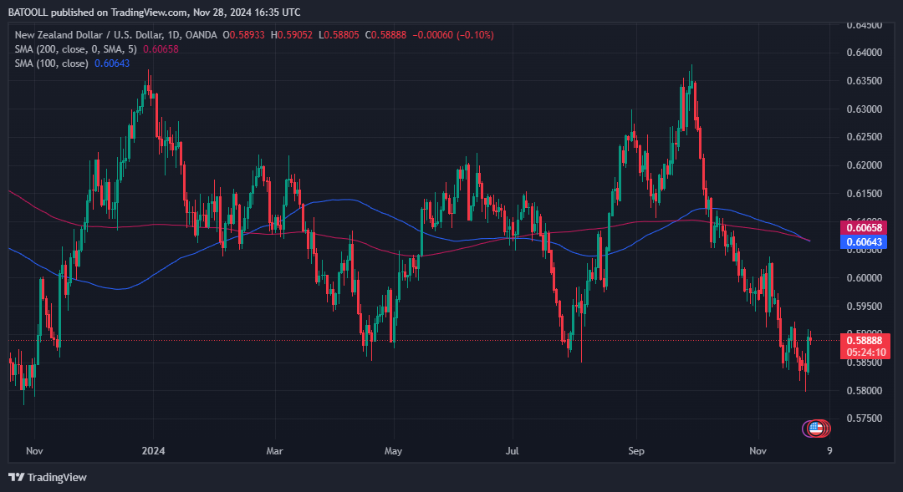Click the SMA 100 value 0.60643 in legend

click(x=112, y=63)
